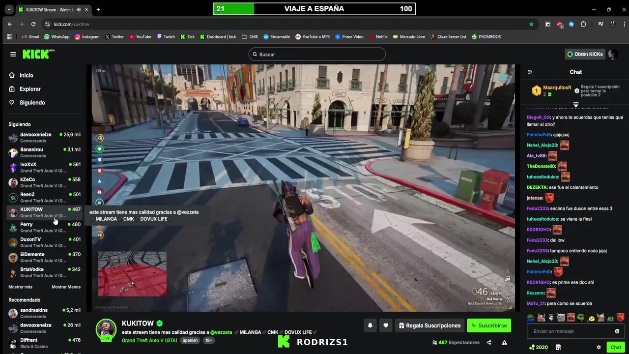Click Mostrar Menos in sidebar
Image resolution: width=629 pixels, height=354 pixels.
[x=66, y=287]
